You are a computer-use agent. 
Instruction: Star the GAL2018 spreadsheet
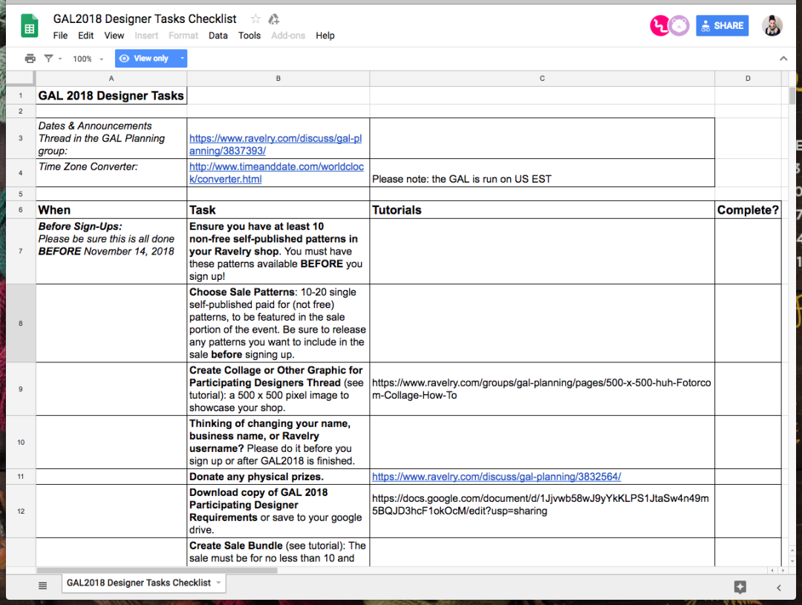255,19
